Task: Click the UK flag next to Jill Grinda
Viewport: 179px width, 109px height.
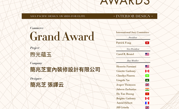Action: coord(147,107)
